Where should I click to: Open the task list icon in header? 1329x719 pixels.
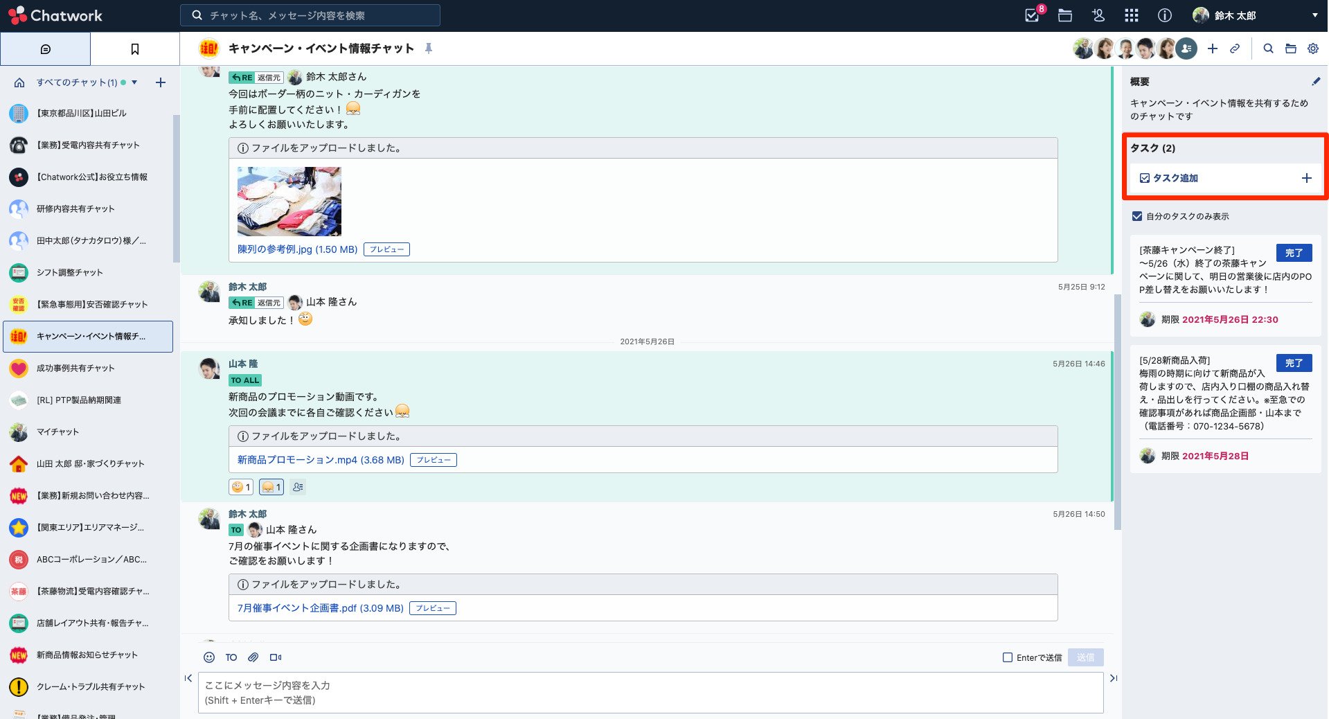click(x=1032, y=15)
